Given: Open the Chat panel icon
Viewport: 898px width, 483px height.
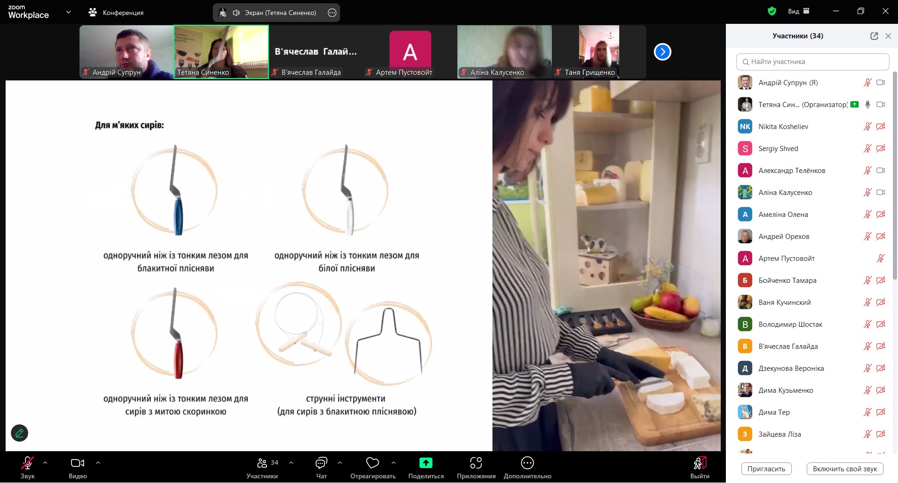Looking at the screenshot, I should pyautogui.click(x=321, y=463).
